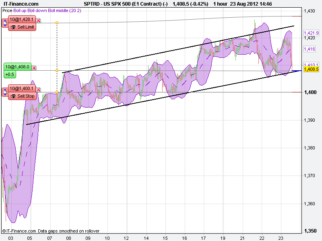This screenshot has width=322, height=241.
Task: Click the 1,380 price axis label
Action: [310, 148]
